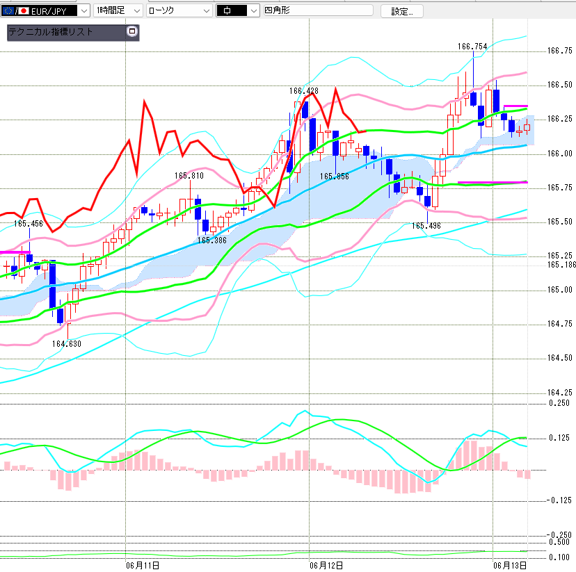Viewport: 576px width, 572px height.
Task: Click the 06月13日 date label
Action: tap(510, 565)
